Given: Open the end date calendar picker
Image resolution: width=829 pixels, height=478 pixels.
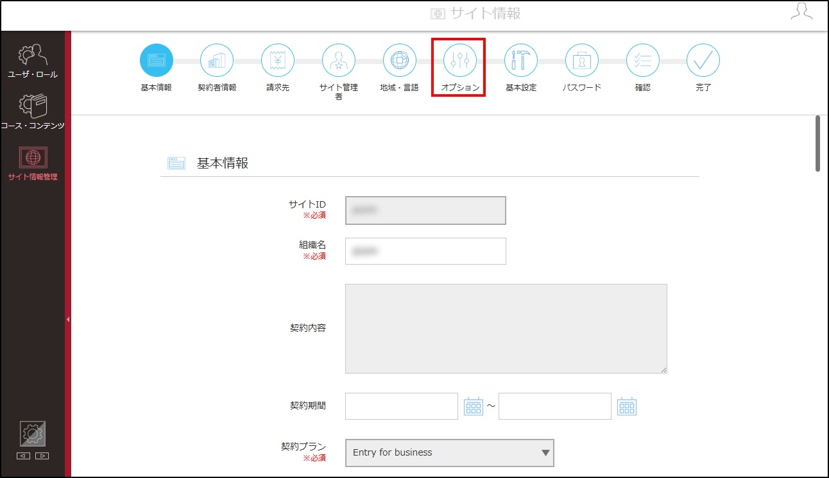Looking at the screenshot, I should 627,406.
